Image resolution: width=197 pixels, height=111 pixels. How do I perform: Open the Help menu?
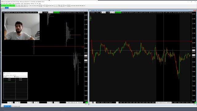(x=40, y=4)
